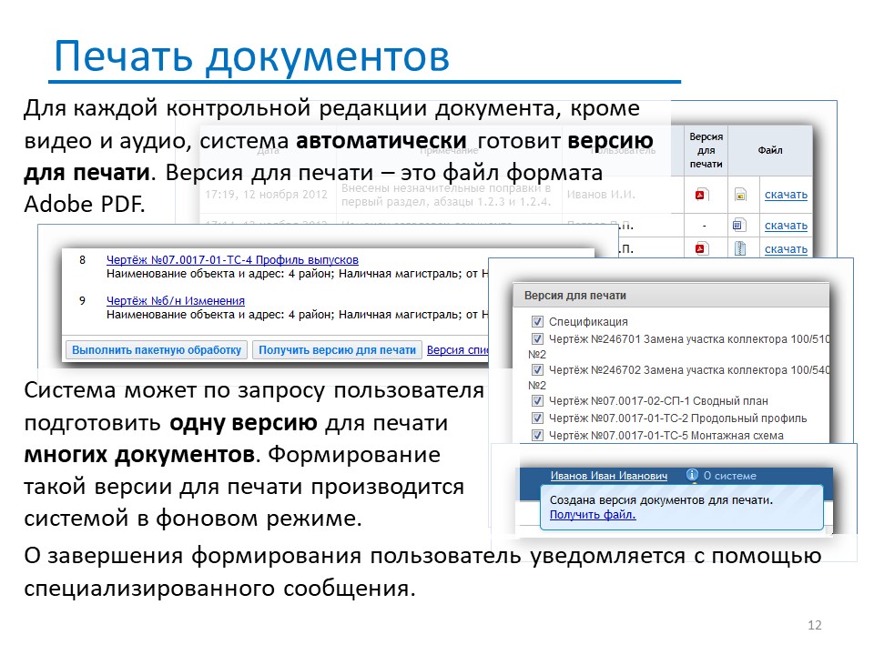Click the Версия для печати panel title
This screenshot has width=874, height=655.
click(575, 296)
